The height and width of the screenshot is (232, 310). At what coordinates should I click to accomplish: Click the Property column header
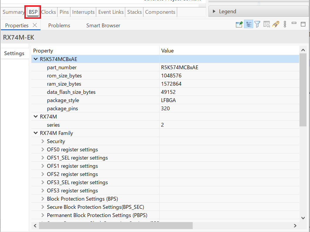pos(95,51)
